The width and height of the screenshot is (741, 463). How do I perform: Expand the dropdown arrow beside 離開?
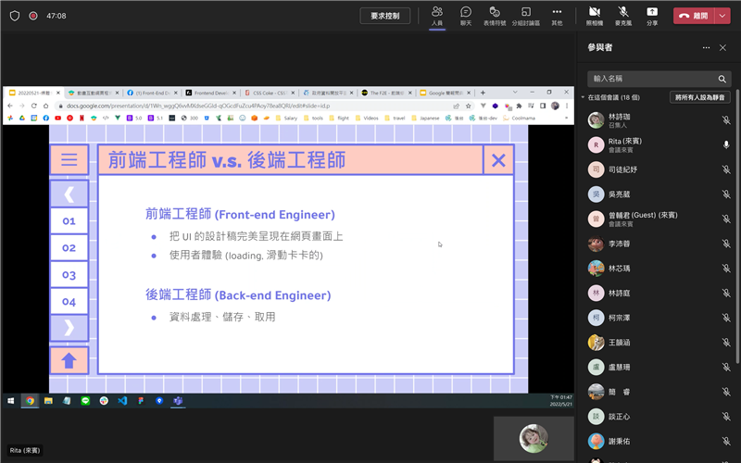click(x=722, y=16)
